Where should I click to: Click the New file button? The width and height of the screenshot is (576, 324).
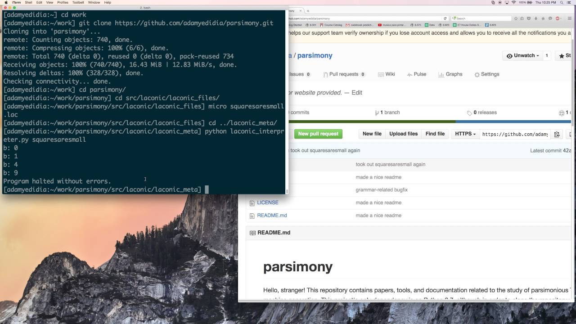372,134
